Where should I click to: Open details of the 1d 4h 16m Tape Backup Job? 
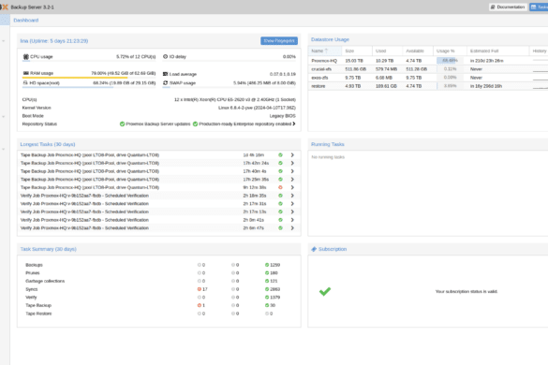click(x=292, y=155)
